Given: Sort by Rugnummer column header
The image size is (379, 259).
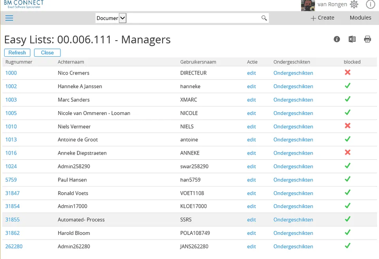Looking at the screenshot, I should (19, 62).
